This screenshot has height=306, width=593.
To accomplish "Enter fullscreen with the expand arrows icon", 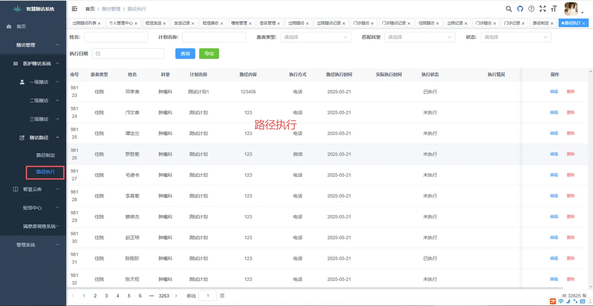I will click(543, 8).
